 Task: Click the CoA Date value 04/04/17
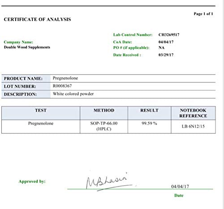(166, 42)
